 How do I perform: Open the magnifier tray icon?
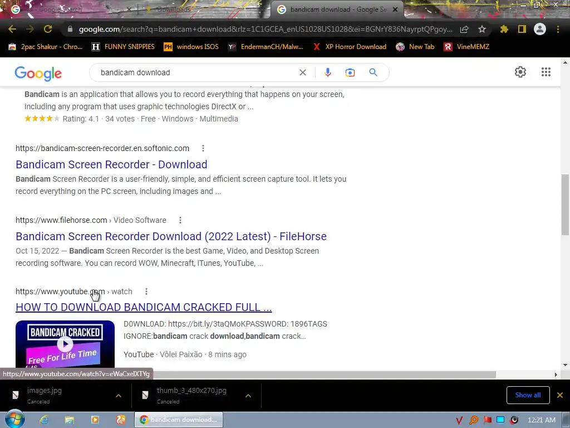pyautogui.click(x=473, y=420)
